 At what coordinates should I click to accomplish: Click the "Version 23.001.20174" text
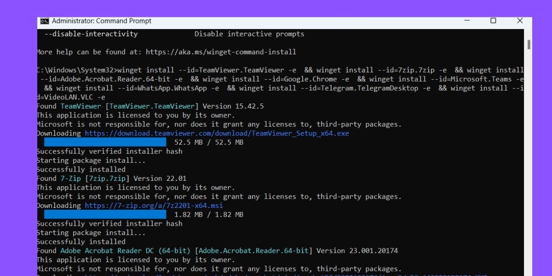click(x=357, y=251)
